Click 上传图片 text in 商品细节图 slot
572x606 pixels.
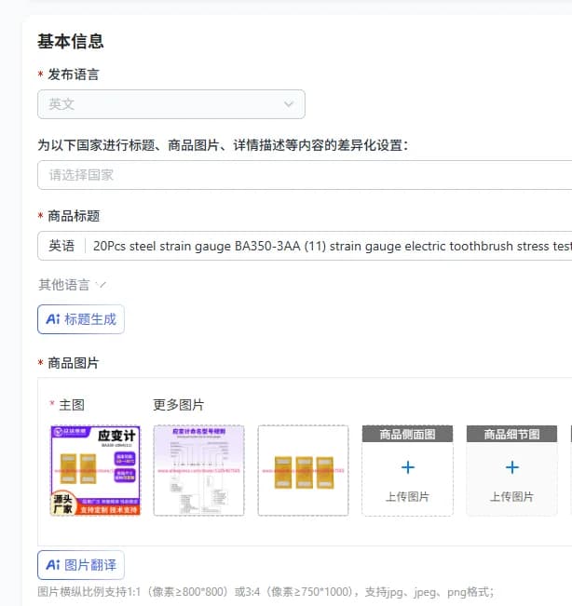tap(512, 497)
